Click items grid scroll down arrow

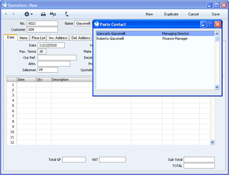(x=212, y=142)
